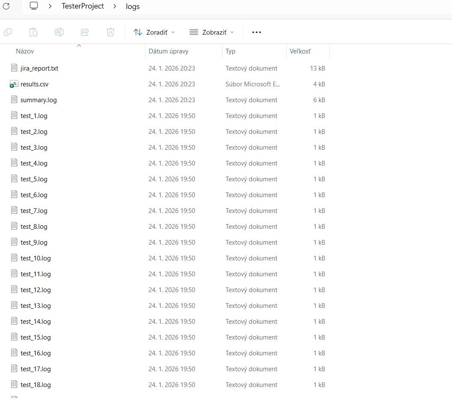Click the results.csv Excel file icon
The height and width of the screenshot is (405, 452).
14,84
